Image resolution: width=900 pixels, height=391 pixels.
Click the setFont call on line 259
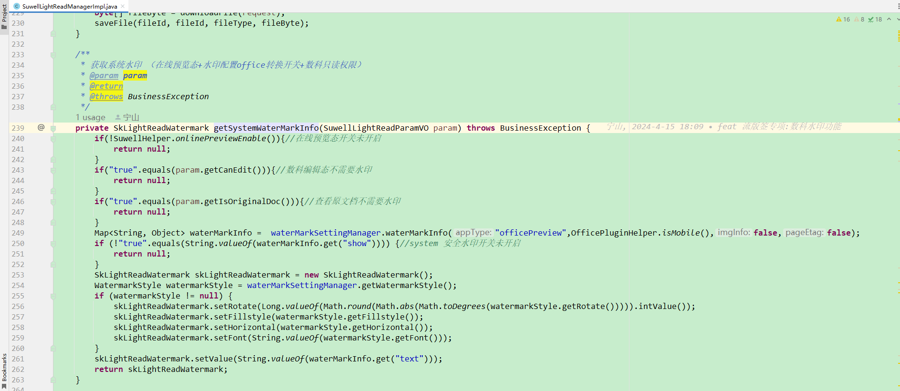click(230, 338)
